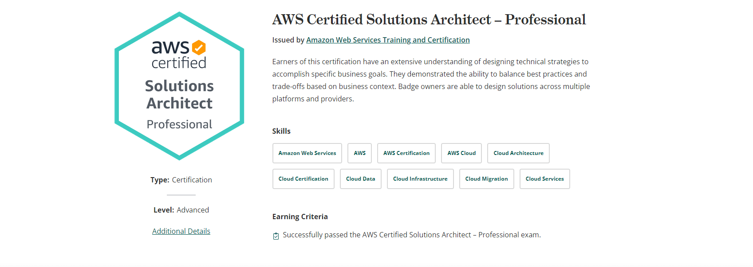753x267 pixels.
Task: Click the Cloud Data skill tag
Action: [x=360, y=179]
